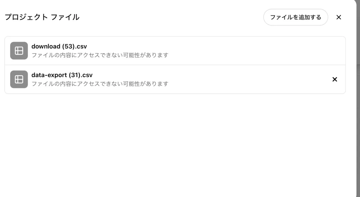Click the divider between the two file rows
Screen dimensions: 360x197
pyautogui.click(x=175, y=65)
